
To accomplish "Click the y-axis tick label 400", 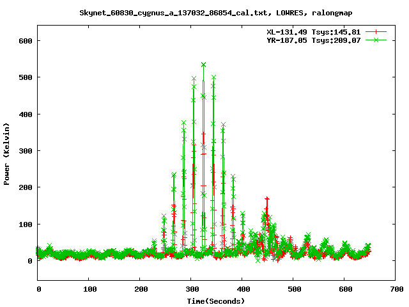I will coord(26,114).
